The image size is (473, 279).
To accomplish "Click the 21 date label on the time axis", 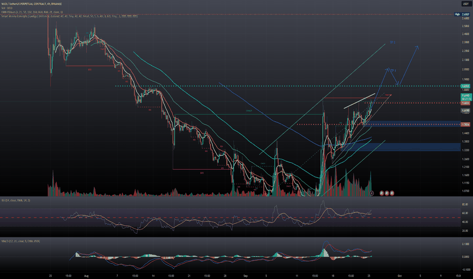I will (189, 275).
